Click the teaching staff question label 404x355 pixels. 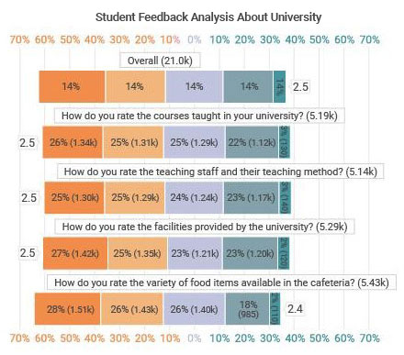[x=220, y=172]
